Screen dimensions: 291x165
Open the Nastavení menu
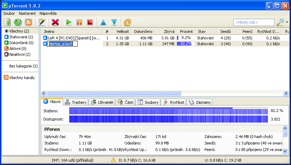[27, 13]
